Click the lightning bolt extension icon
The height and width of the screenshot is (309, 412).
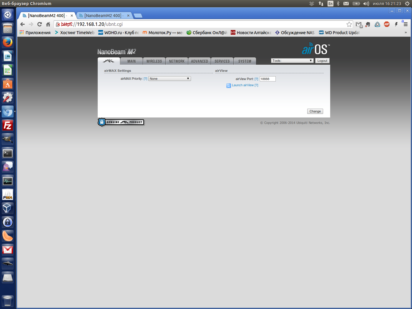(396, 24)
